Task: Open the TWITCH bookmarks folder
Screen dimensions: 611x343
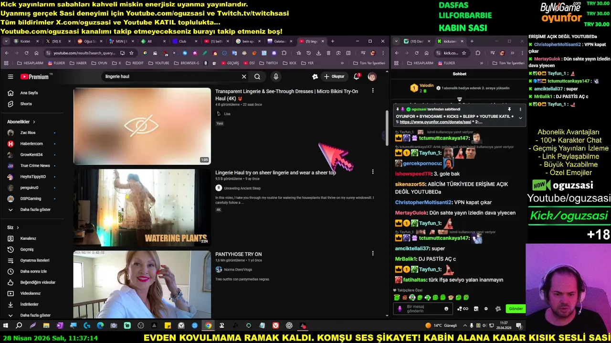Action: (268, 63)
